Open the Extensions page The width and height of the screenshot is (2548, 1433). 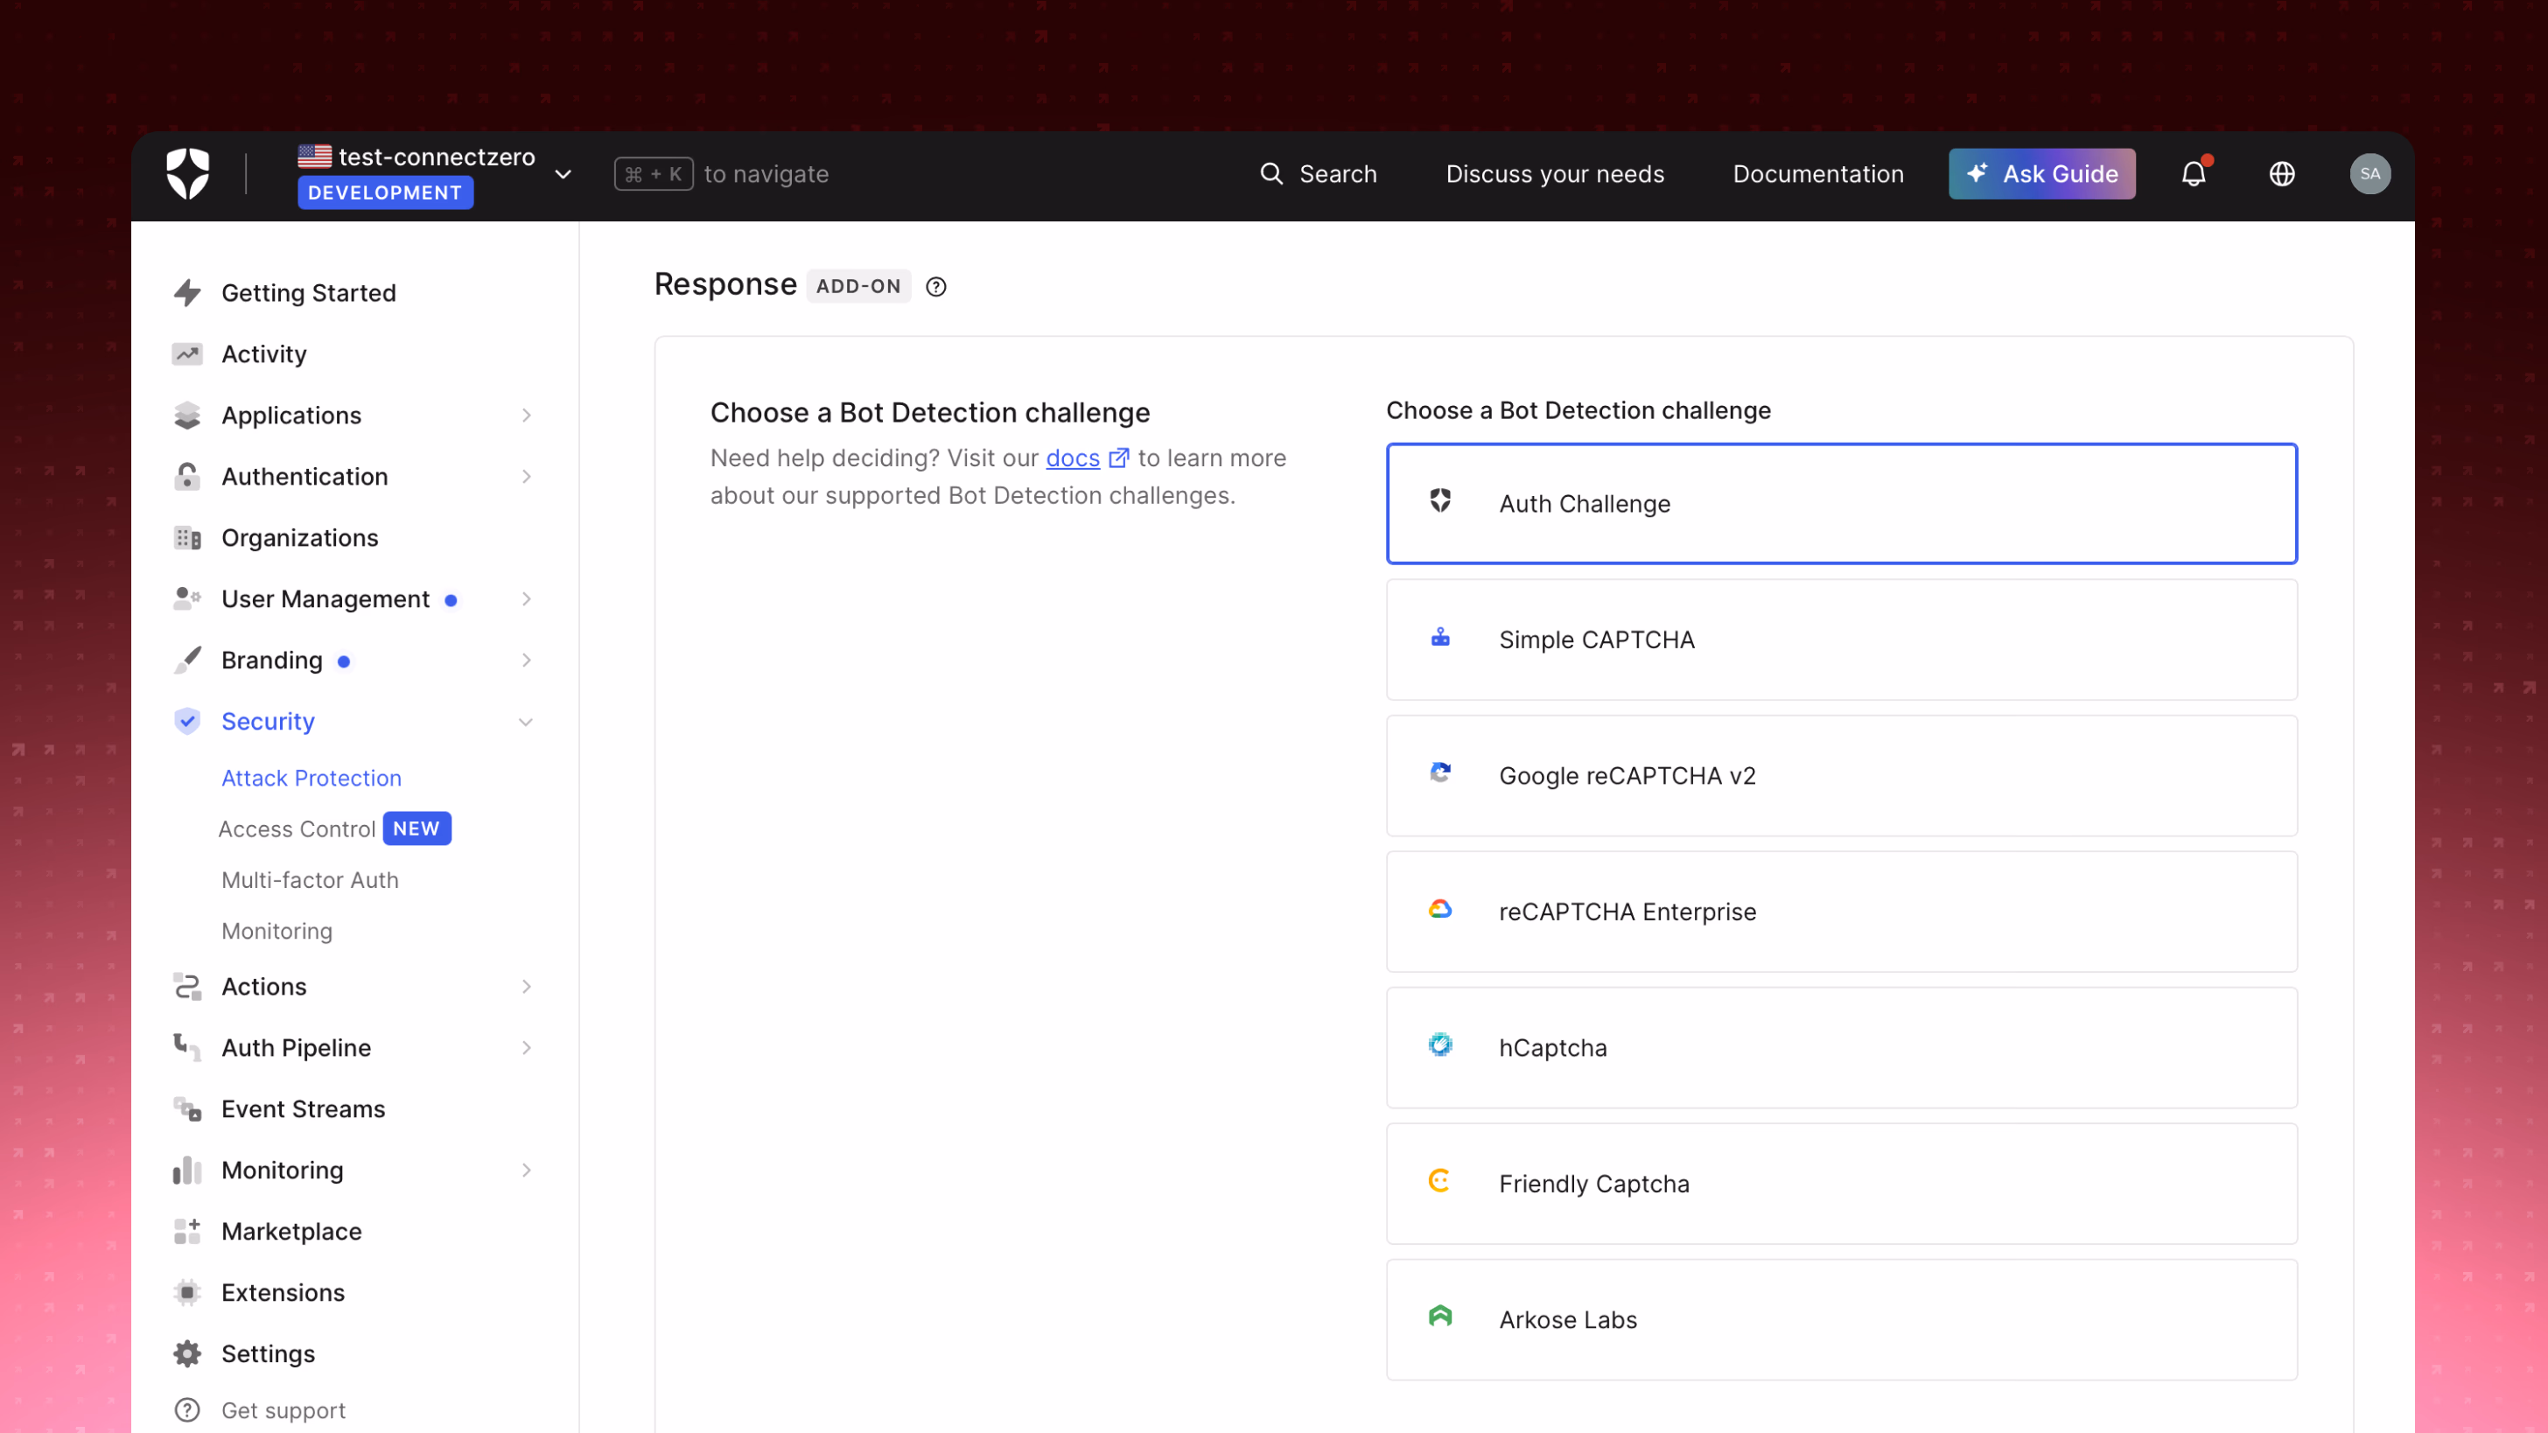pyautogui.click(x=283, y=1294)
